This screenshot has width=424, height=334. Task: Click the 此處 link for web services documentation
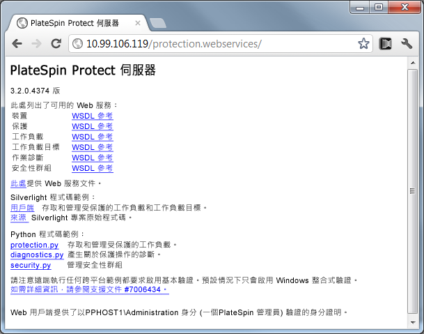[18, 183]
